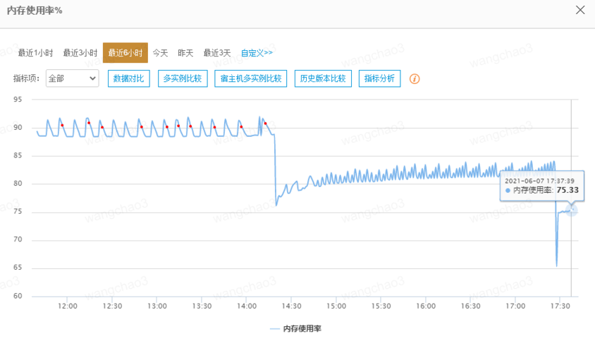
Task: Select the 最近6小时 time range
Action: point(125,53)
